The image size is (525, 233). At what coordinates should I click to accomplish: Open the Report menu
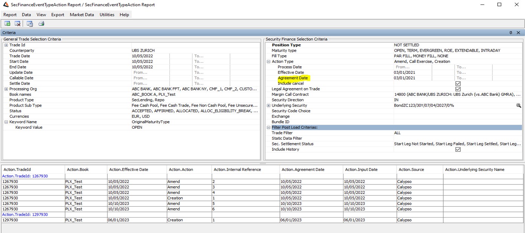tap(10, 15)
